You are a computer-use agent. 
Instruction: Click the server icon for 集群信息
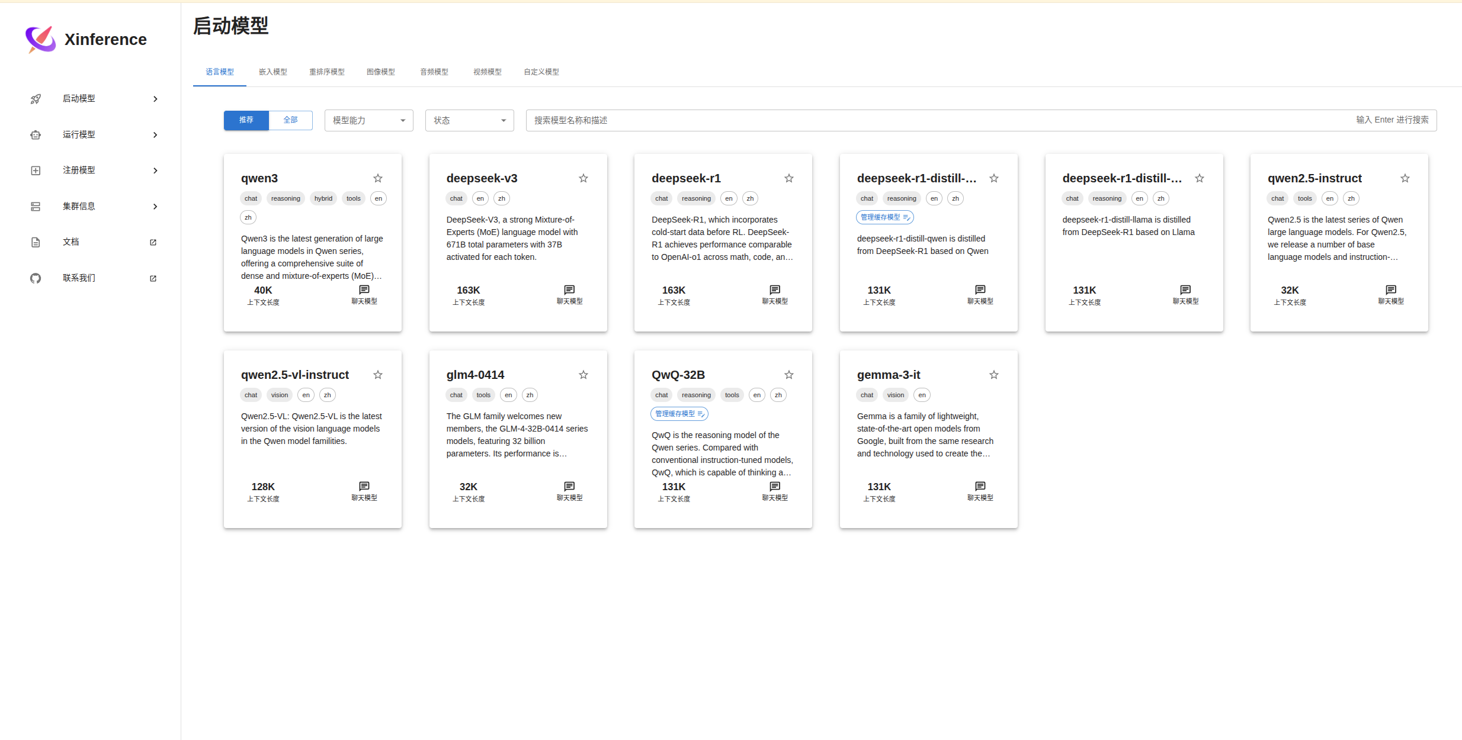pos(36,207)
